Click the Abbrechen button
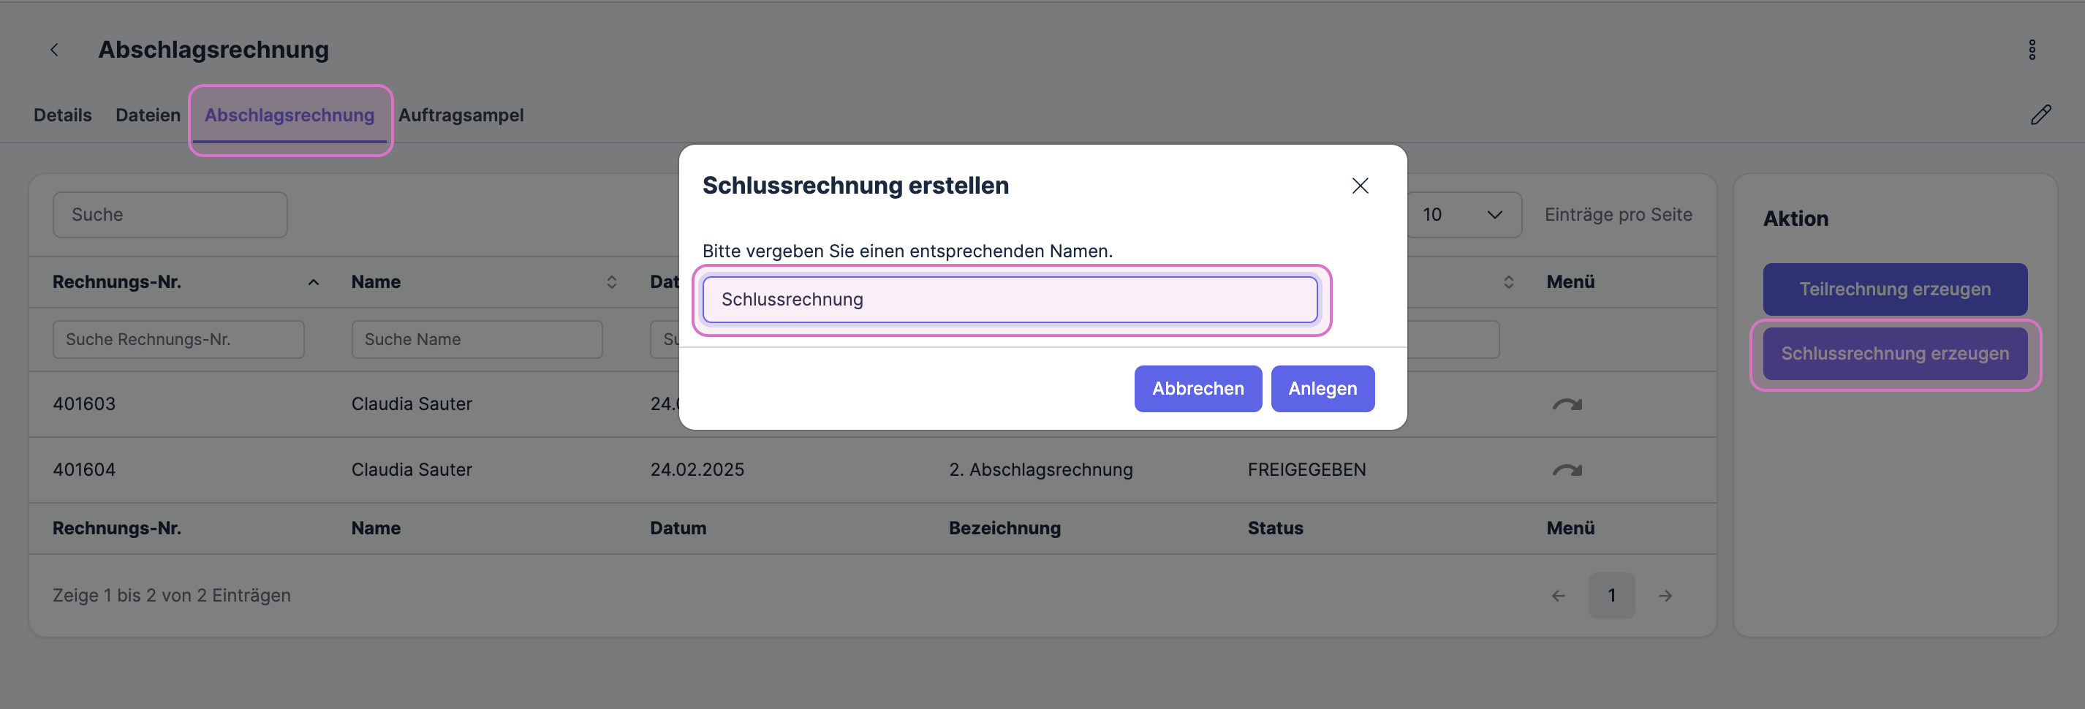Screen dimensions: 2085x709 1197,389
